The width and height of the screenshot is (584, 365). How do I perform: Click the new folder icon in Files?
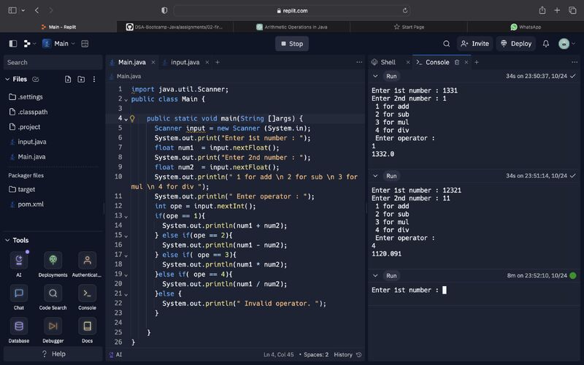[80, 79]
